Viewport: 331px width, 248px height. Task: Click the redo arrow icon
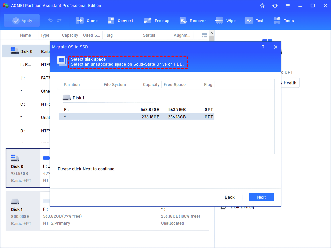pyautogui.click(x=59, y=21)
